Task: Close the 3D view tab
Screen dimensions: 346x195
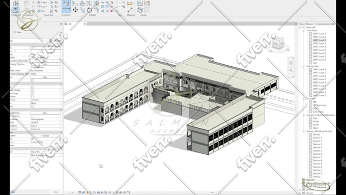Action: click(x=84, y=24)
